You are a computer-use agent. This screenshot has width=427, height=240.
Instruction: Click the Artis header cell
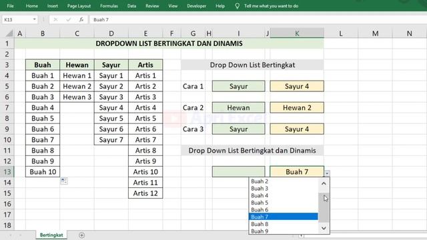[x=145, y=65]
